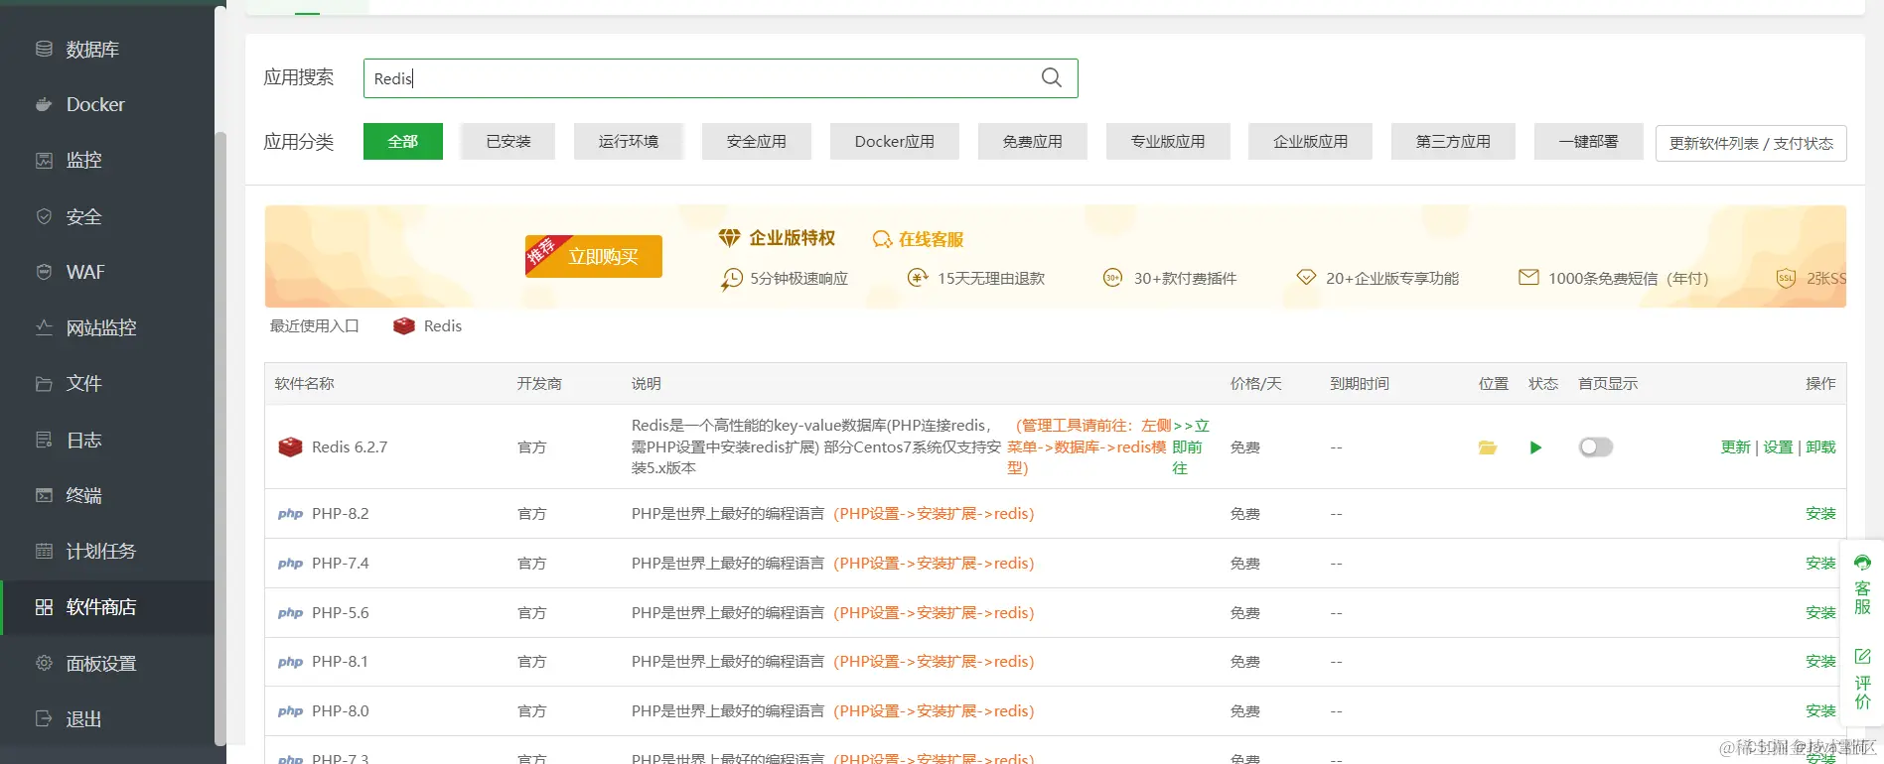
Task: Click the terminal icon in sidebar
Action: pos(44,495)
